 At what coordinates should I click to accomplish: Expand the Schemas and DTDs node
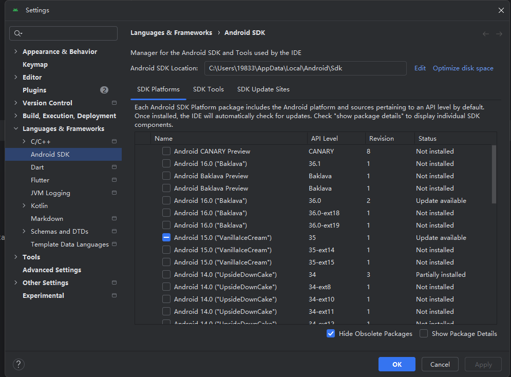[x=24, y=231]
